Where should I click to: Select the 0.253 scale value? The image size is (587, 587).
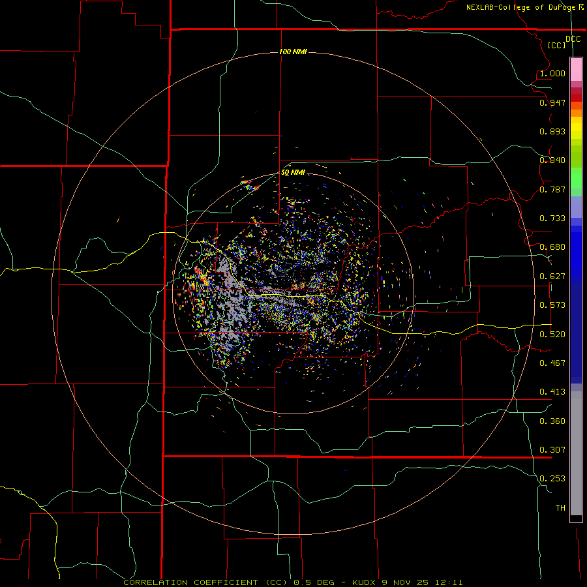coord(552,479)
